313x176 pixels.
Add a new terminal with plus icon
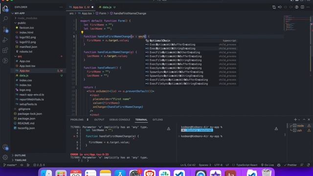point(295,119)
